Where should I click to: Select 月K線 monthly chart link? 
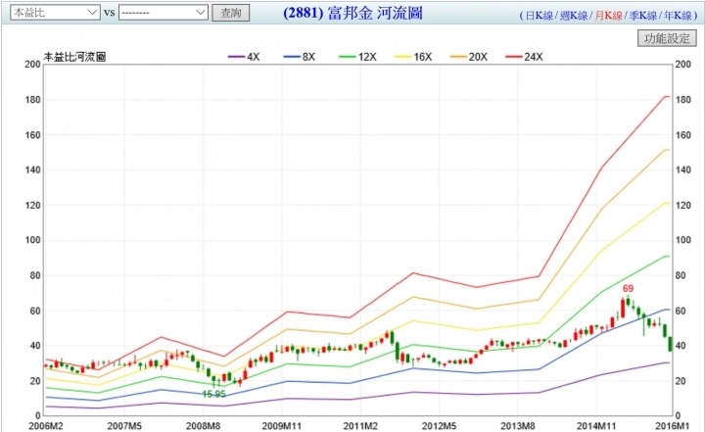click(608, 16)
